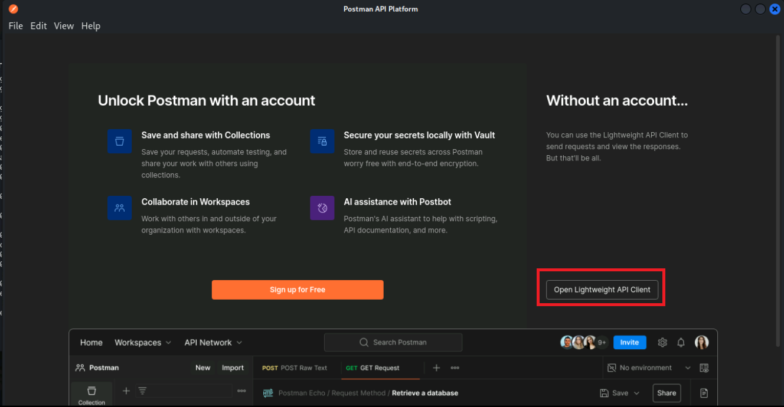Click the Search Postman field
784x407 pixels.
pyautogui.click(x=393, y=342)
